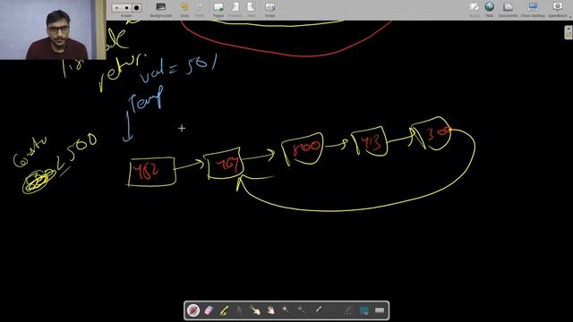Viewport: 573px width, 322px height.
Task: Go to the Previous page
Action: 235,10
